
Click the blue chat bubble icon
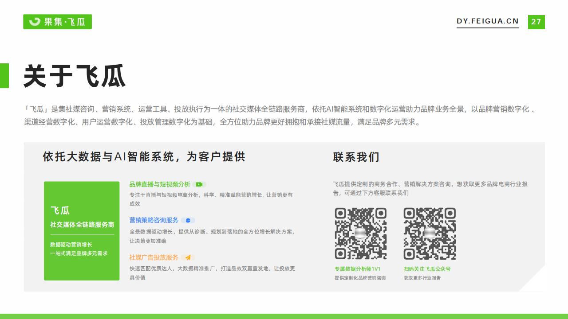point(188,220)
